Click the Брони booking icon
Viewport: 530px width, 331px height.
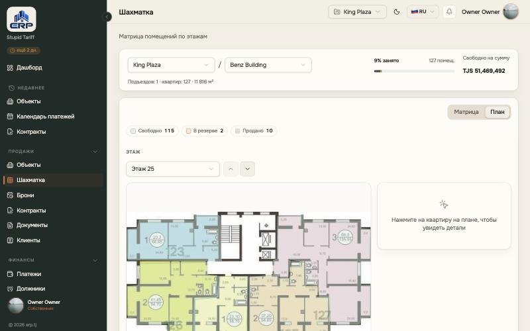[x=10, y=195]
